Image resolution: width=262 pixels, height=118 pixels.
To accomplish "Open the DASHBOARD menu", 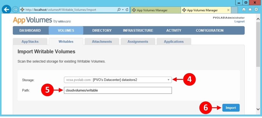I will point(30,30).
